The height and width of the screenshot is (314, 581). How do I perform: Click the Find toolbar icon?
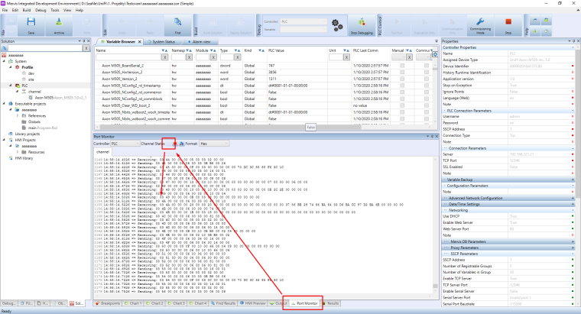click(x=177, y=27)
